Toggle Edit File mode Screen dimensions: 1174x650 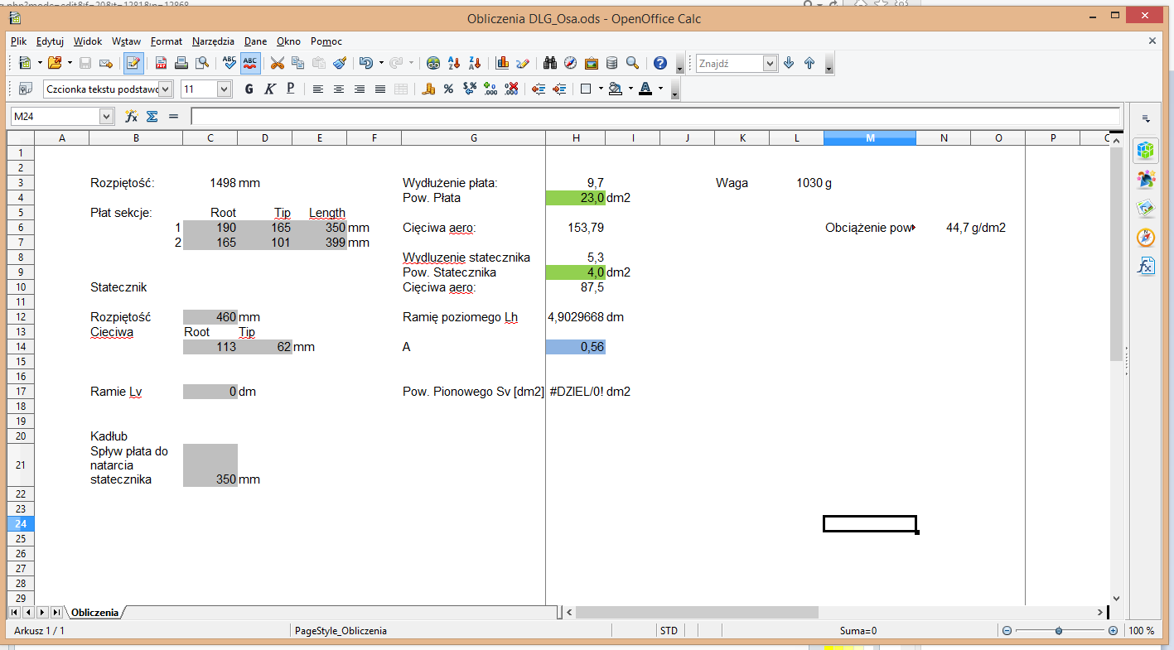(x=133, y=63)
